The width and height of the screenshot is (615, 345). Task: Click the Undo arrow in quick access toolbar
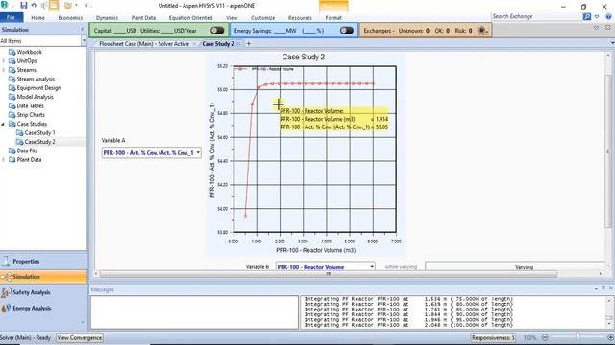pyautogui.click(x=34, y=5)
